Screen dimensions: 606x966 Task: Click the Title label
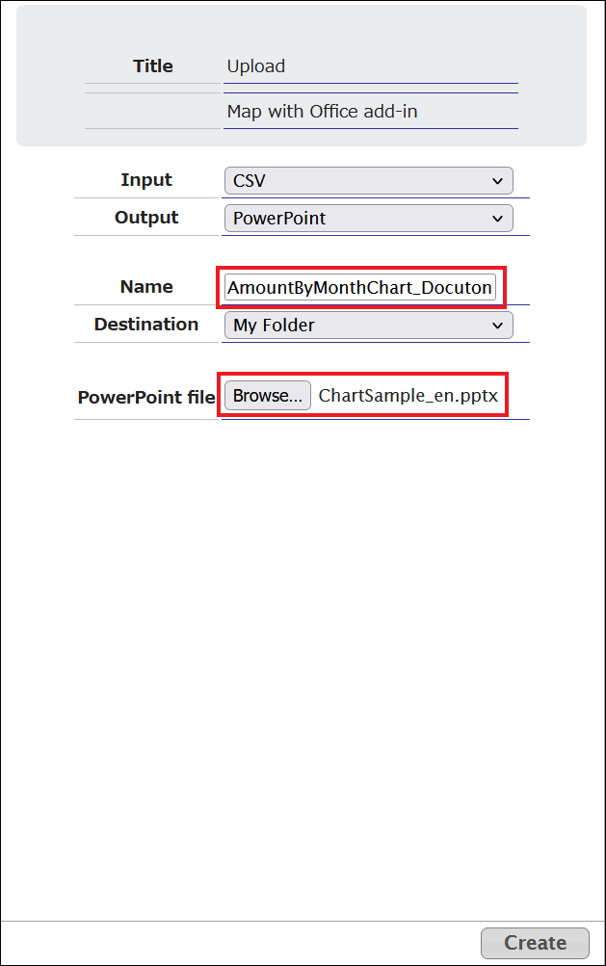tap(153, 65)
